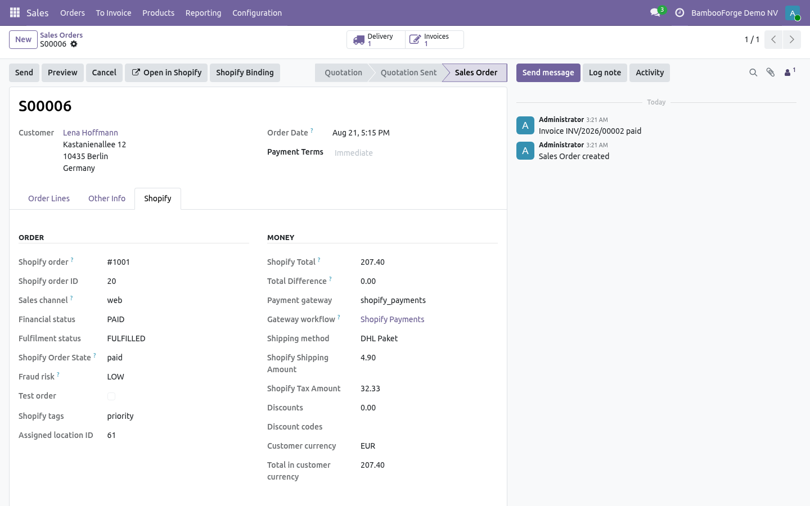Click Open in Shopify button
The width and height of the screenshot is (810, 506).
click(166, 73)
